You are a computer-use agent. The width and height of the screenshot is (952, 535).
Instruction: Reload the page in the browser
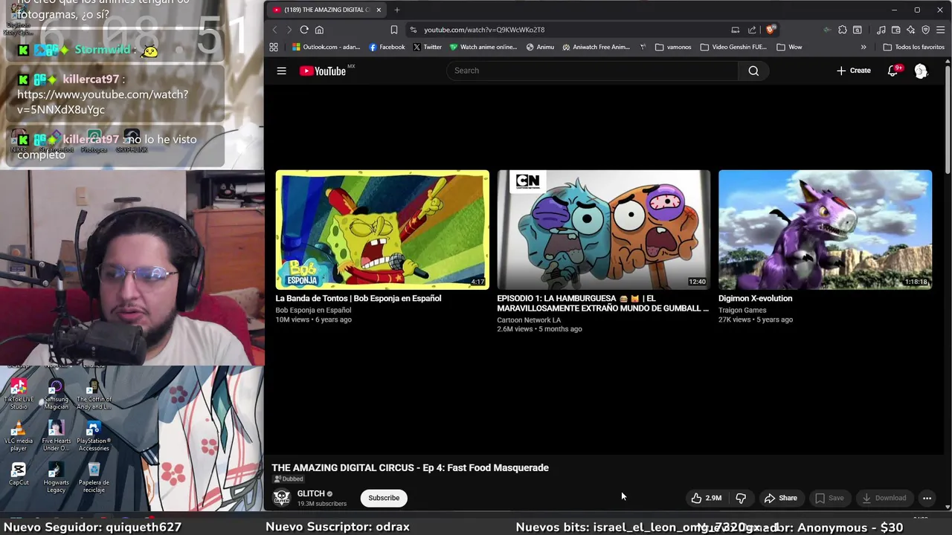point(304,30)
